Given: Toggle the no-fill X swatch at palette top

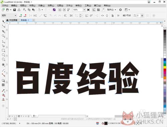Looking at the screenshot, I should pyautogui.click(x=165, y=28).
